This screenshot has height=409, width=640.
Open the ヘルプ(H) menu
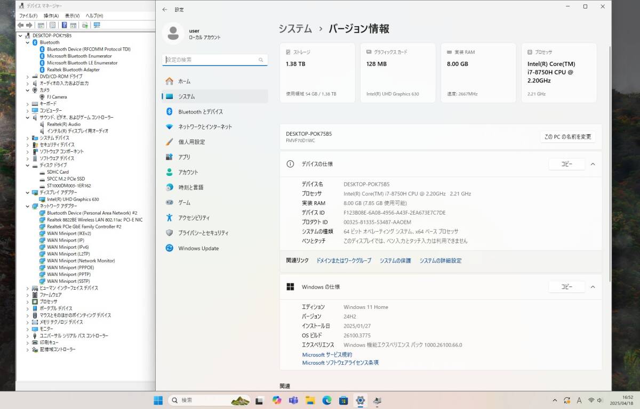tap(94, 16)
